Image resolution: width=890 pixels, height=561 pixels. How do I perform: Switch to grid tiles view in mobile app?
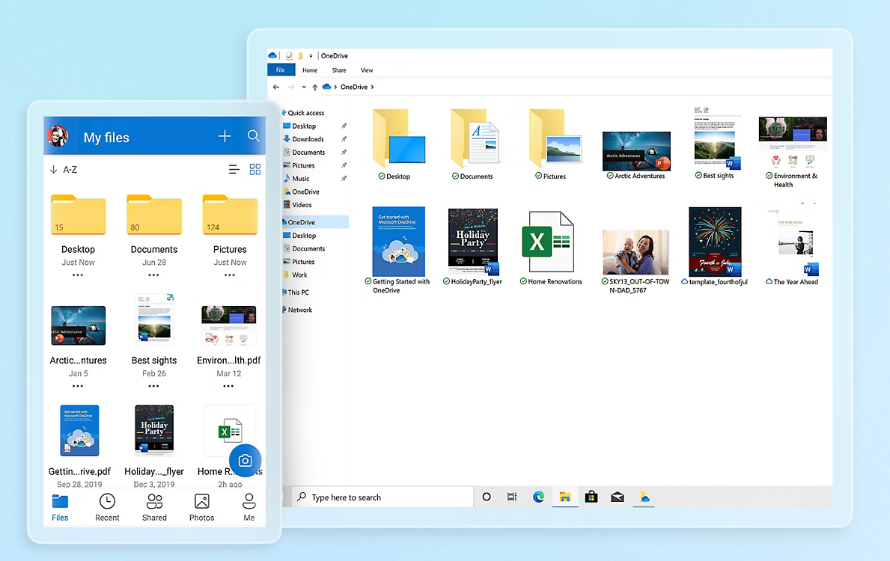[255, 169]
